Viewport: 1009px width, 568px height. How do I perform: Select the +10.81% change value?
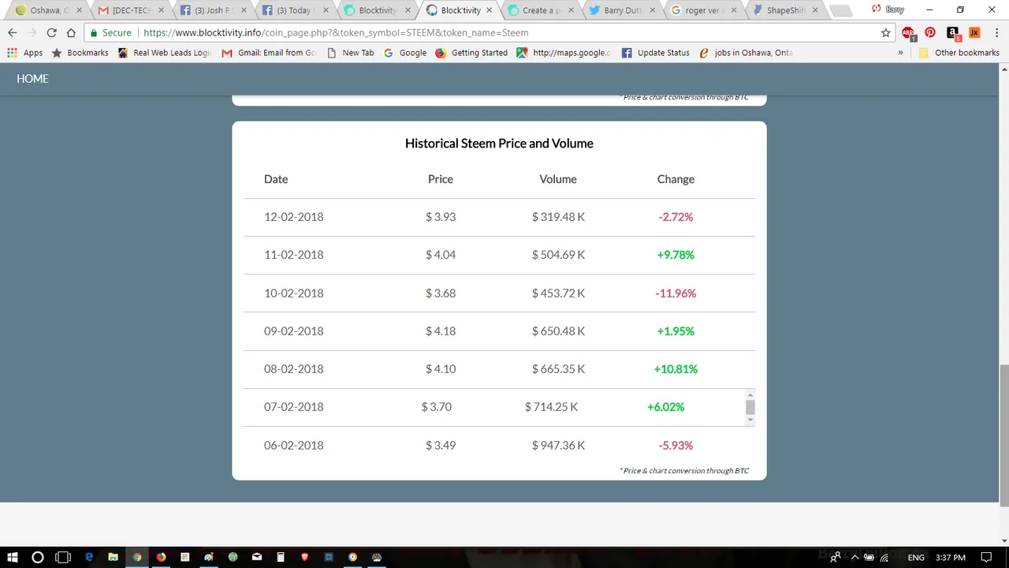tap(676, 369)
